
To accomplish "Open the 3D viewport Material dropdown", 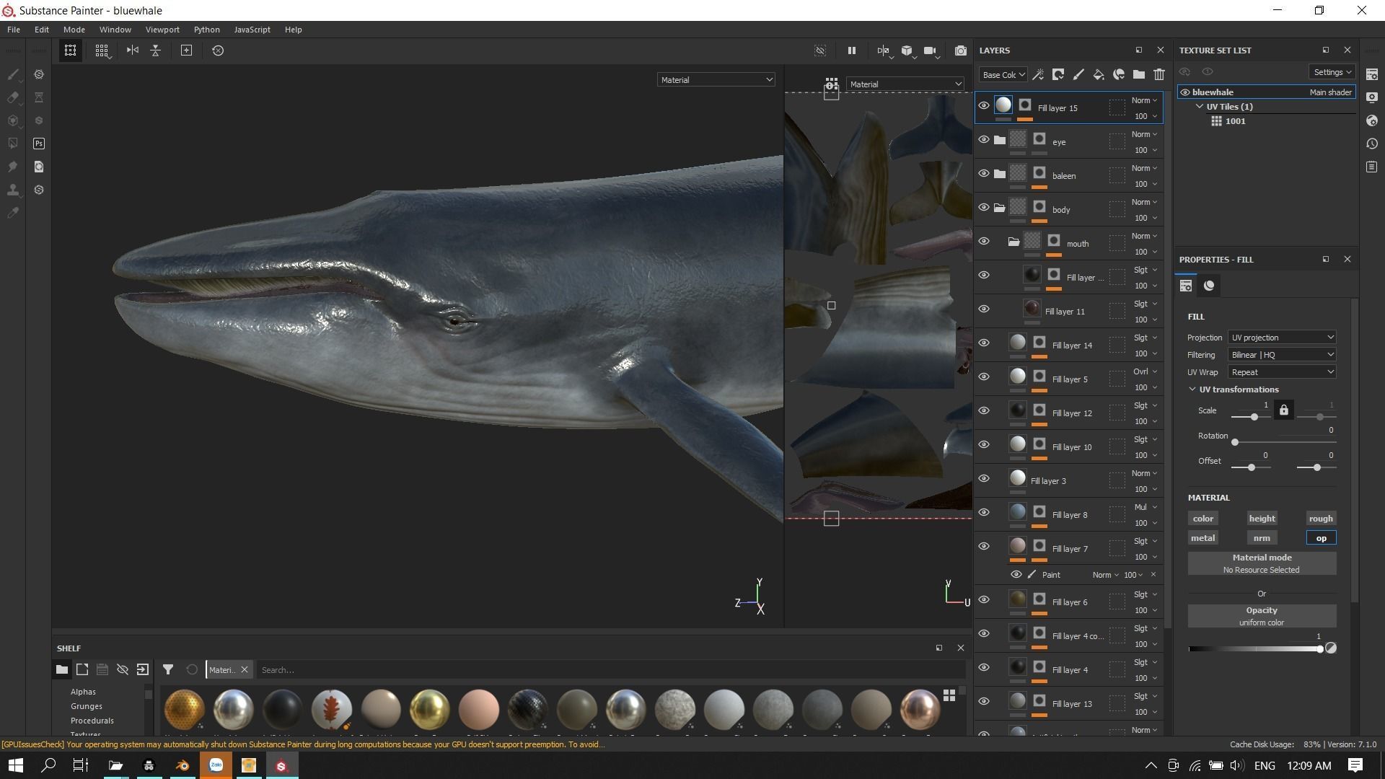I will pyautogui.click(x=716, y=80).
